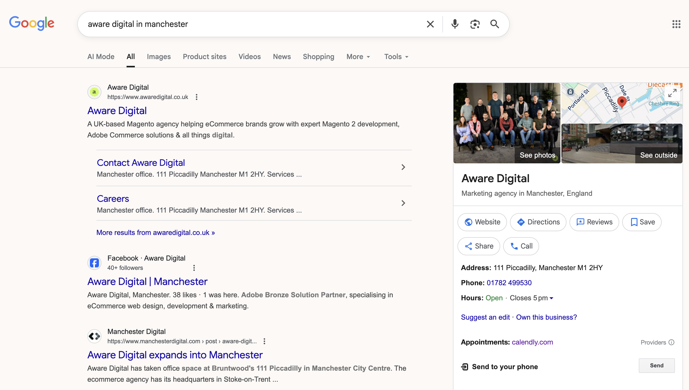This screenshot has height=390, width=689.
Task: Select the All results tab
Action: pos(131,57)
